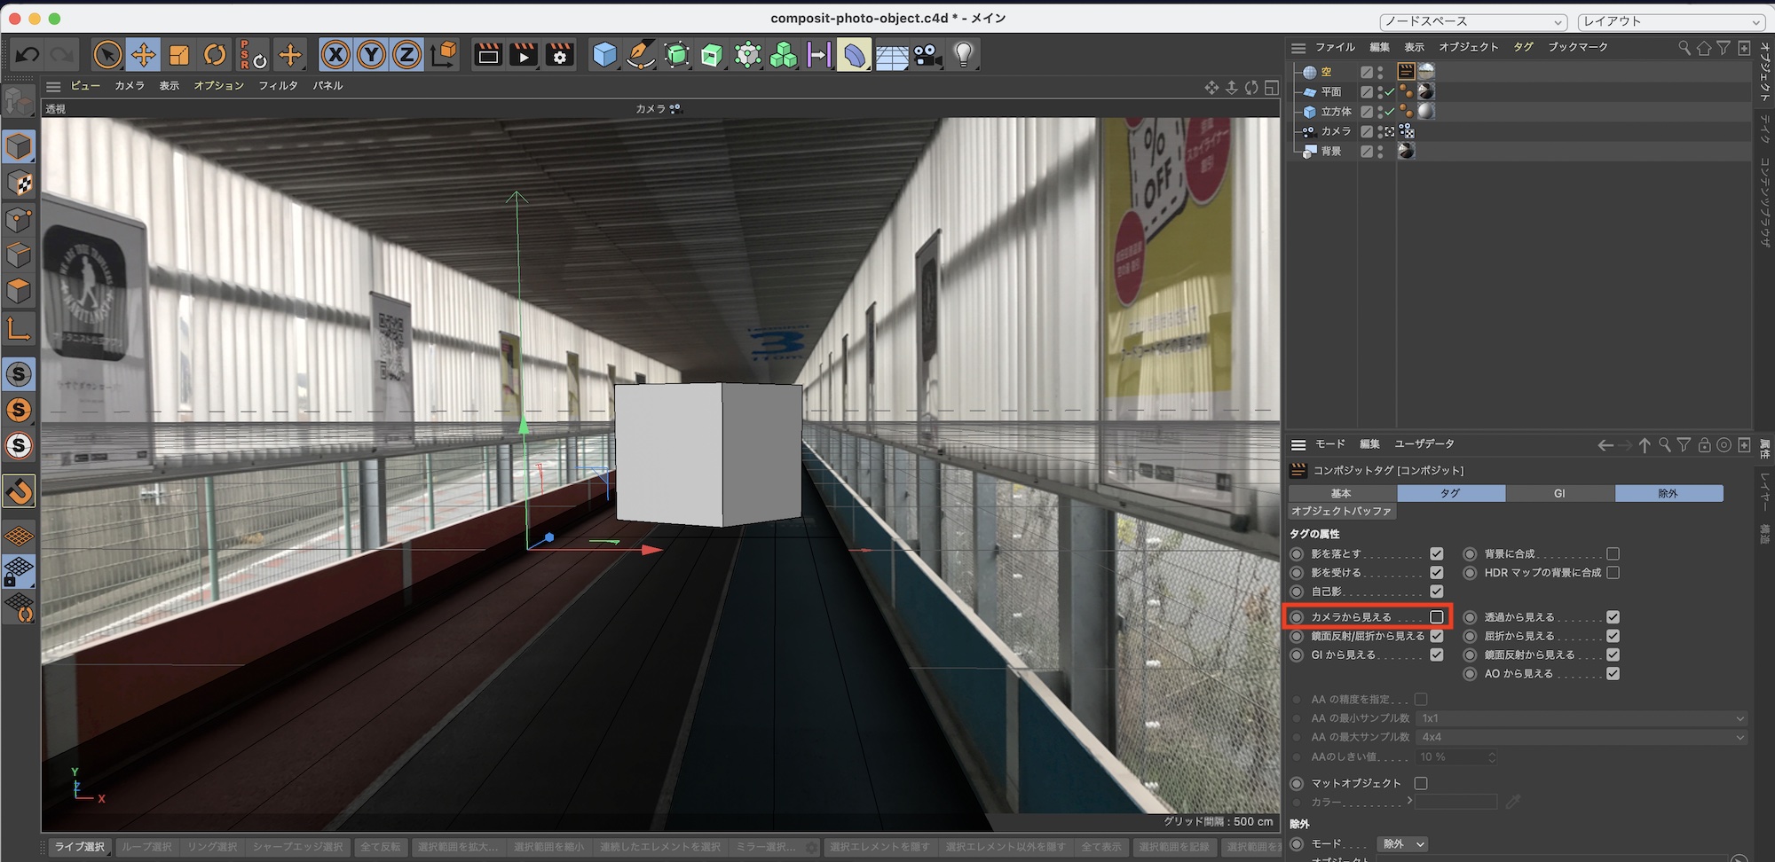This screenshot has width=1775, height=862.
Task: Click the Undo arrow icon
Action: (x=27, y=55)
